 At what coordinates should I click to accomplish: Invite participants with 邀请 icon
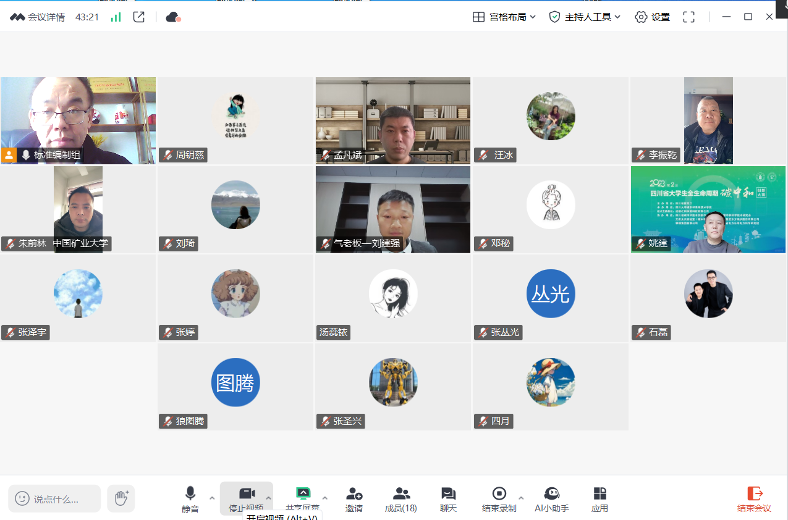pos(354,499)
